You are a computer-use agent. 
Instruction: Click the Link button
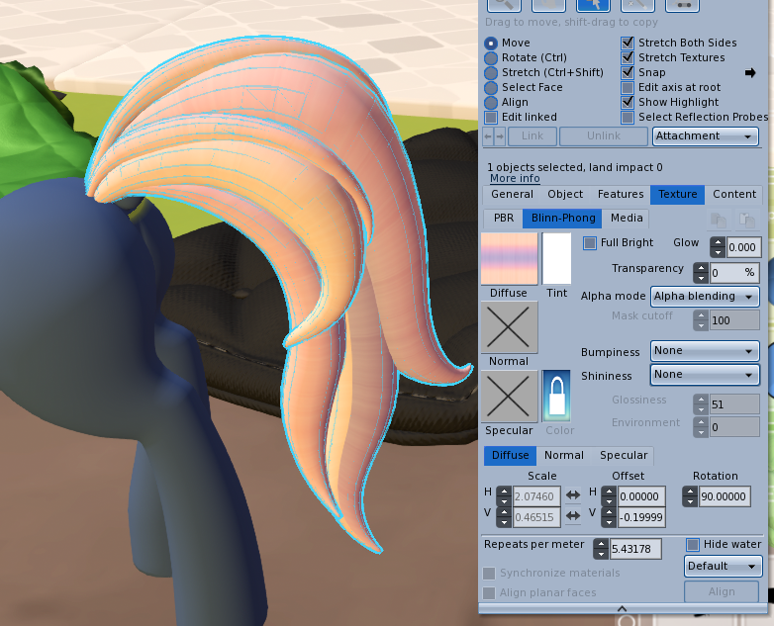coord(532,136)
